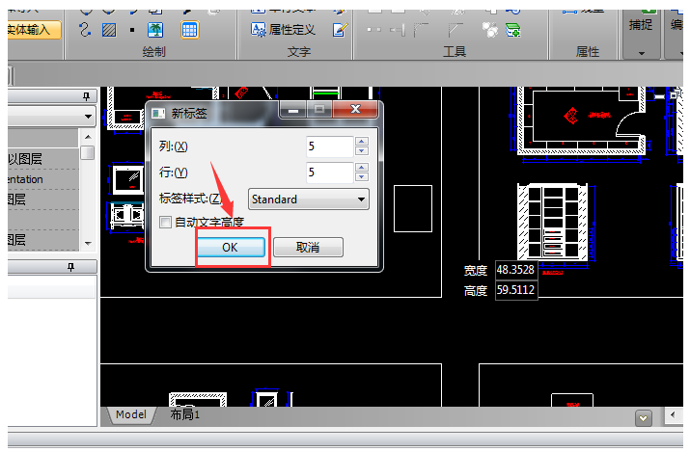
Task: Increase the 列 value with the up arrow
Action: pos(362,142)
